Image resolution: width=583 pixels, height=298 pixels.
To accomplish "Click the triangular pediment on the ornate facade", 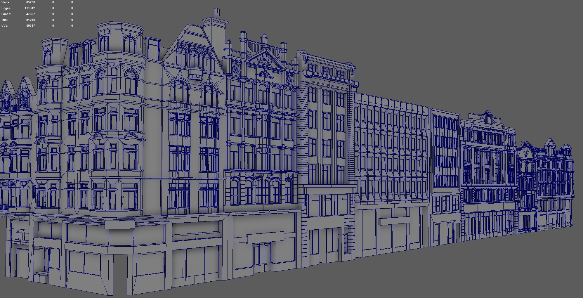I will [x=266, y=57].
